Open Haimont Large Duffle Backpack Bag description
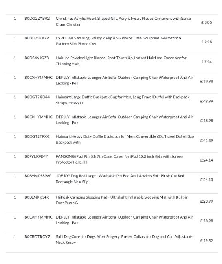The height and width of the screenshot is (264, 222). pos(123,100)
